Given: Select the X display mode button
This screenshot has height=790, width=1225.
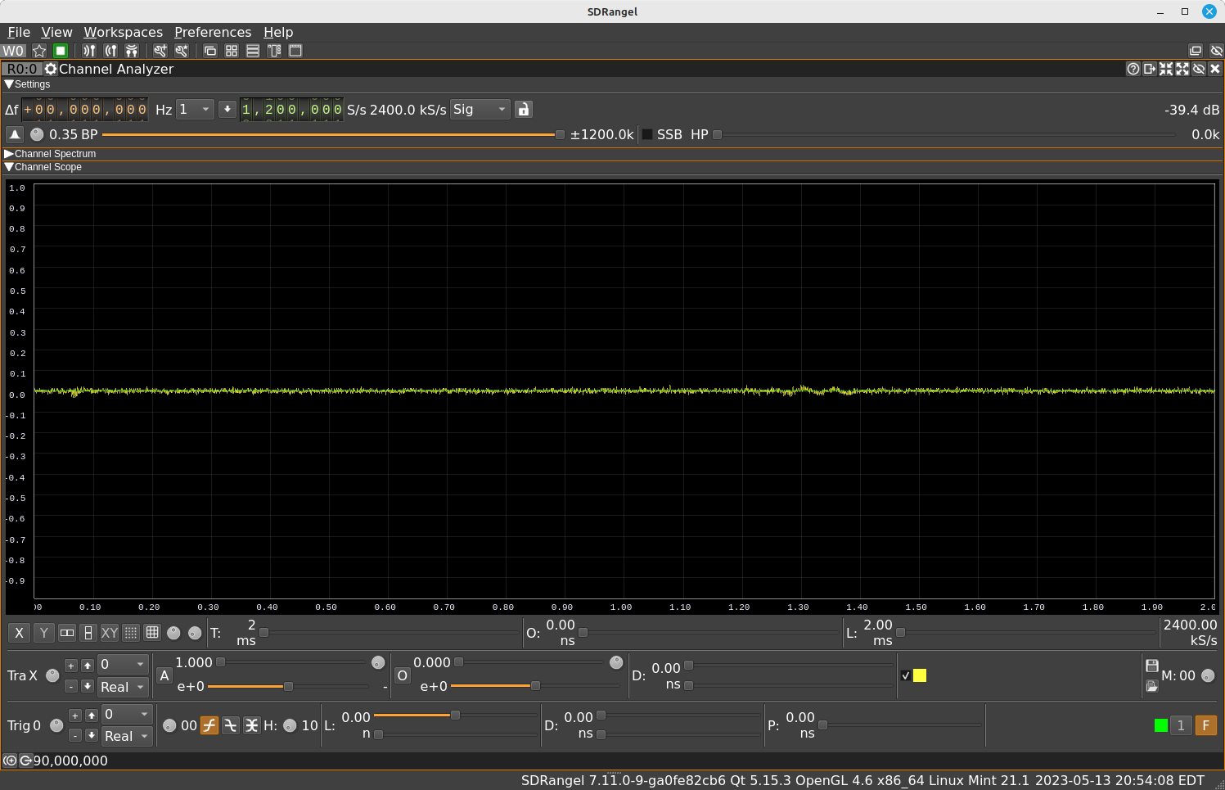Looking at the screenshot, I should coord(20,633).
